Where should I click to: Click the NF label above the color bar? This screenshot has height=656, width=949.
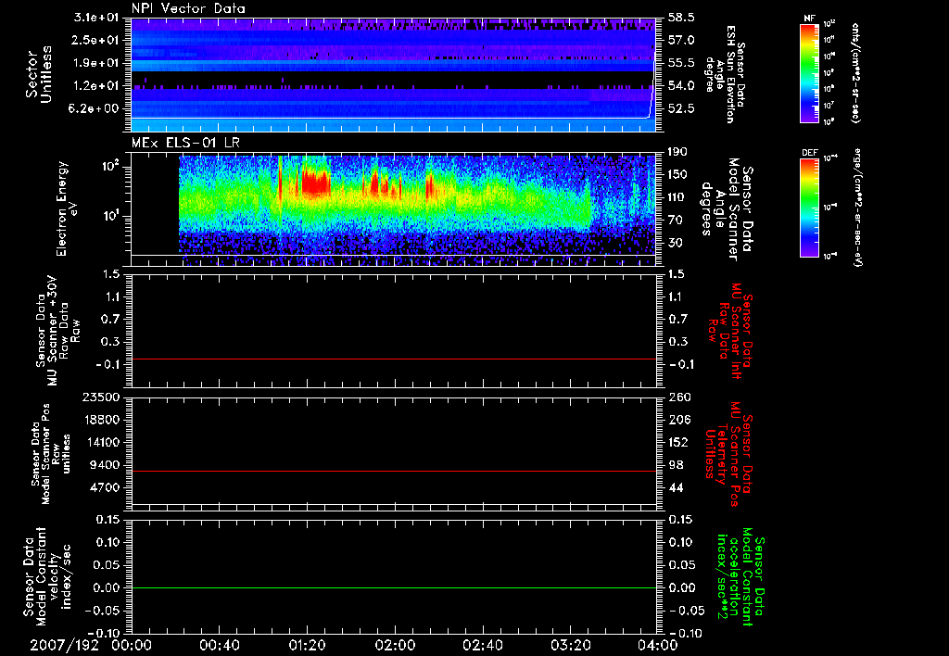(809, 19)
